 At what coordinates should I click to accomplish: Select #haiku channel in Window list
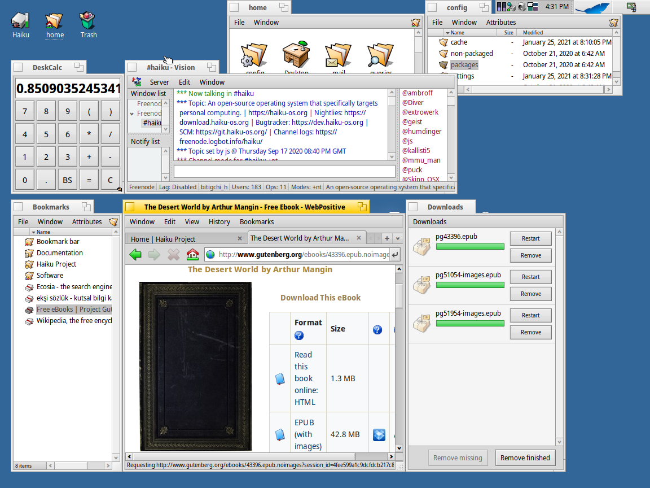coord(152,123)
